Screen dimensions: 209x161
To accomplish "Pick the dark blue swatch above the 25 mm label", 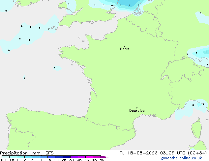I will [67, 157].
